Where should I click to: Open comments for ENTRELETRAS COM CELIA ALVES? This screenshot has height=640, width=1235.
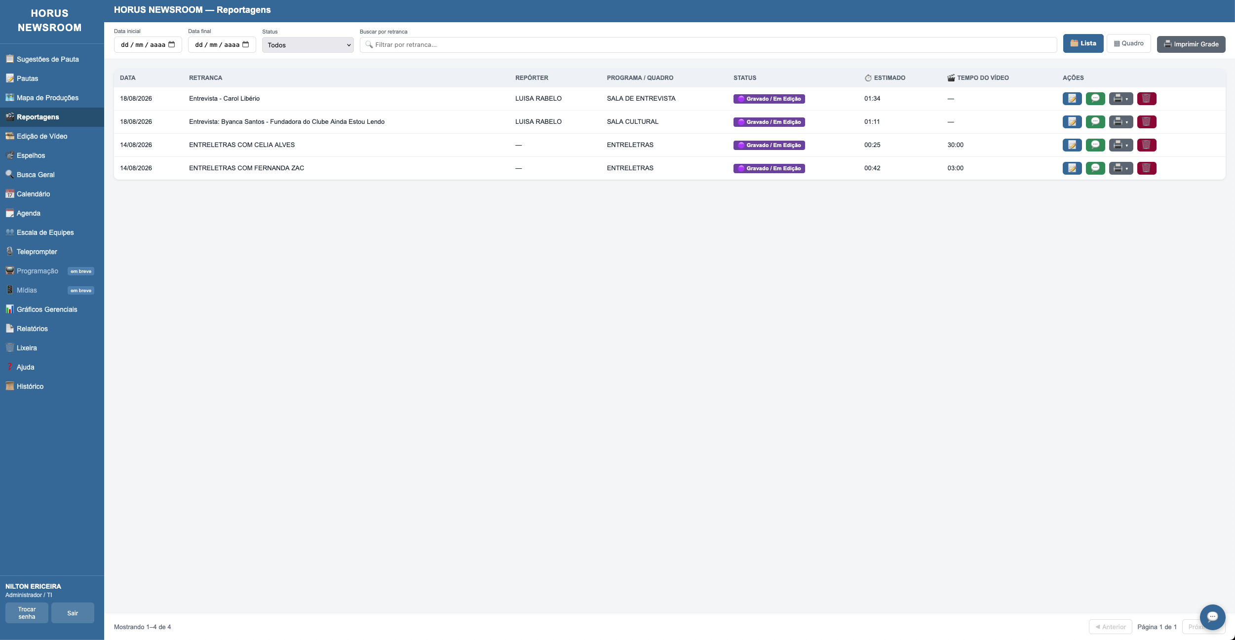click(1095, 145)
